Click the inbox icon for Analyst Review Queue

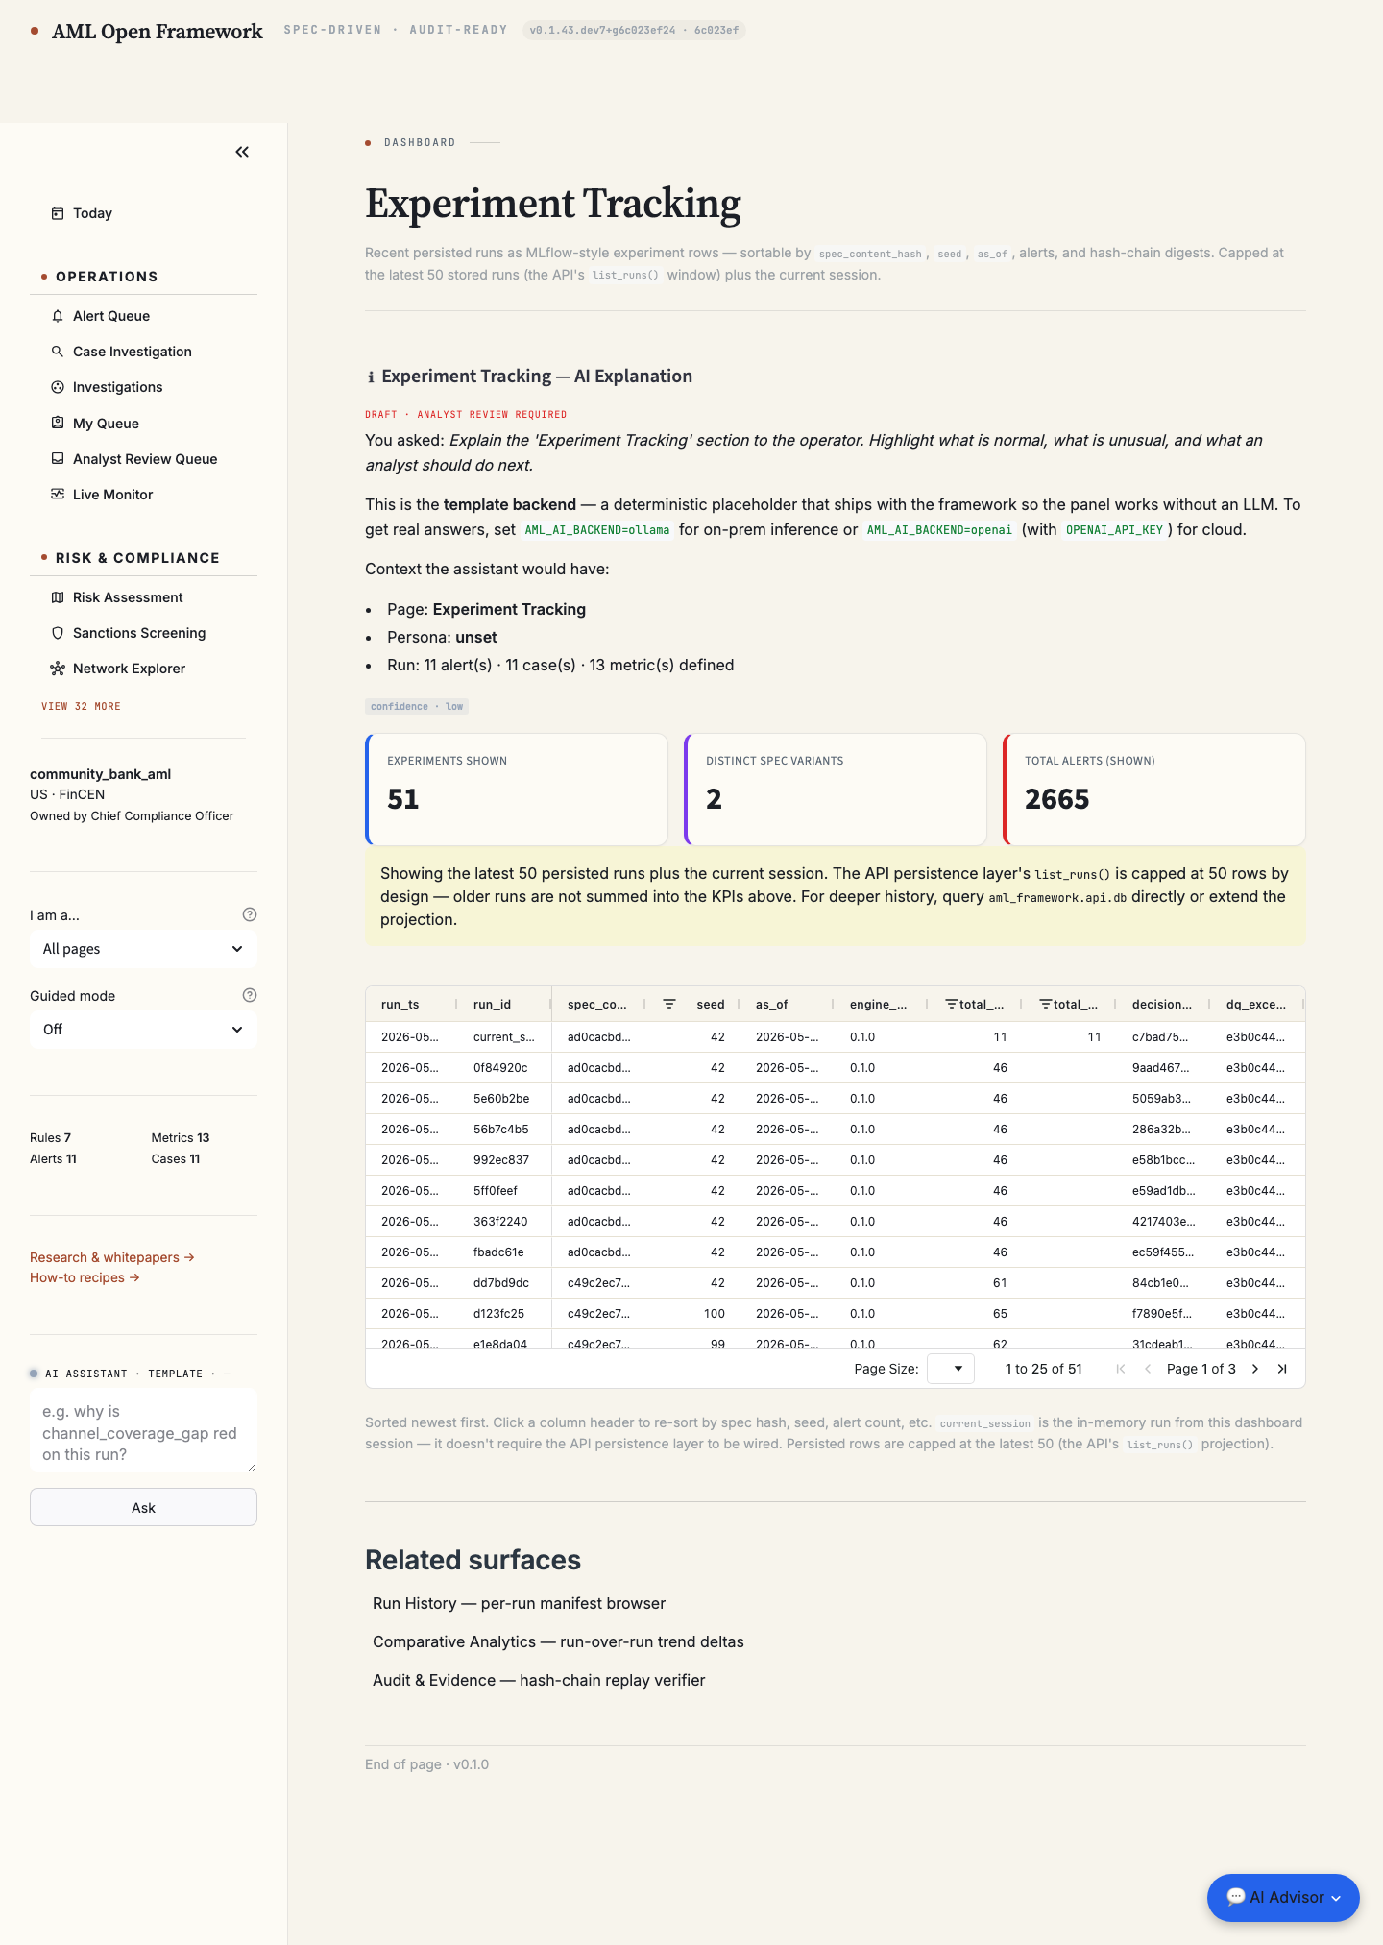click(58, 459)
